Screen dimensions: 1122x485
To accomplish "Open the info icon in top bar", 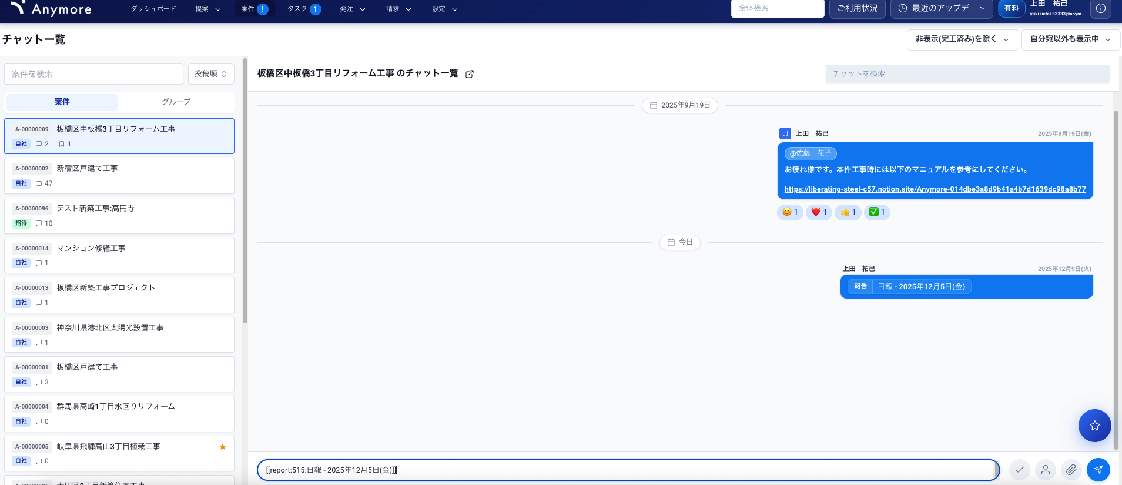I will pyautogui.click(x=1101, y=8).
